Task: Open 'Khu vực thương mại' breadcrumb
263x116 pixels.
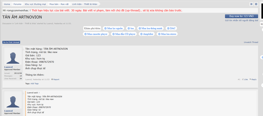Action: (x=35, y=4)
